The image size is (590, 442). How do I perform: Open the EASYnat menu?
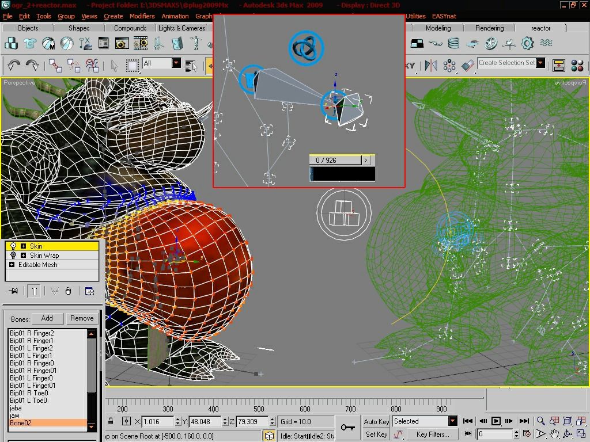[444, 16]
